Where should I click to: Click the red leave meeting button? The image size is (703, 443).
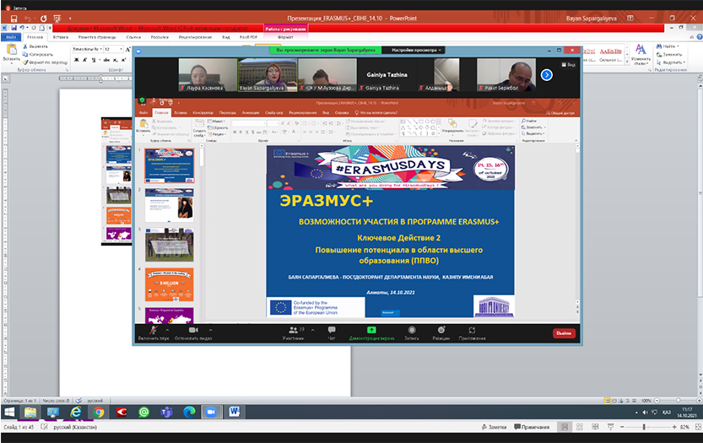[563, 332]
